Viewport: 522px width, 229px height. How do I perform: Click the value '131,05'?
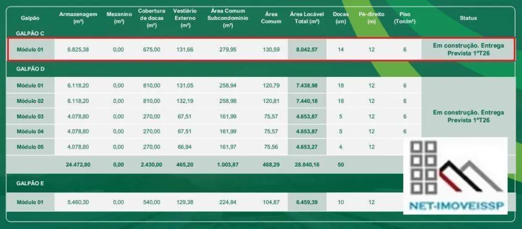point(185,86)
